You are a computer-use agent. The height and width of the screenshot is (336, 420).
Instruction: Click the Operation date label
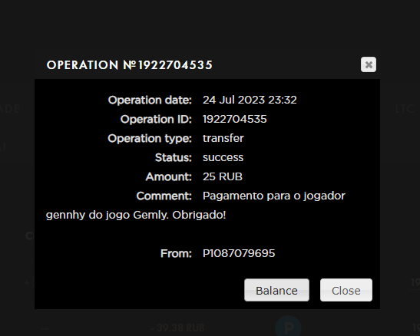[150, 100]
